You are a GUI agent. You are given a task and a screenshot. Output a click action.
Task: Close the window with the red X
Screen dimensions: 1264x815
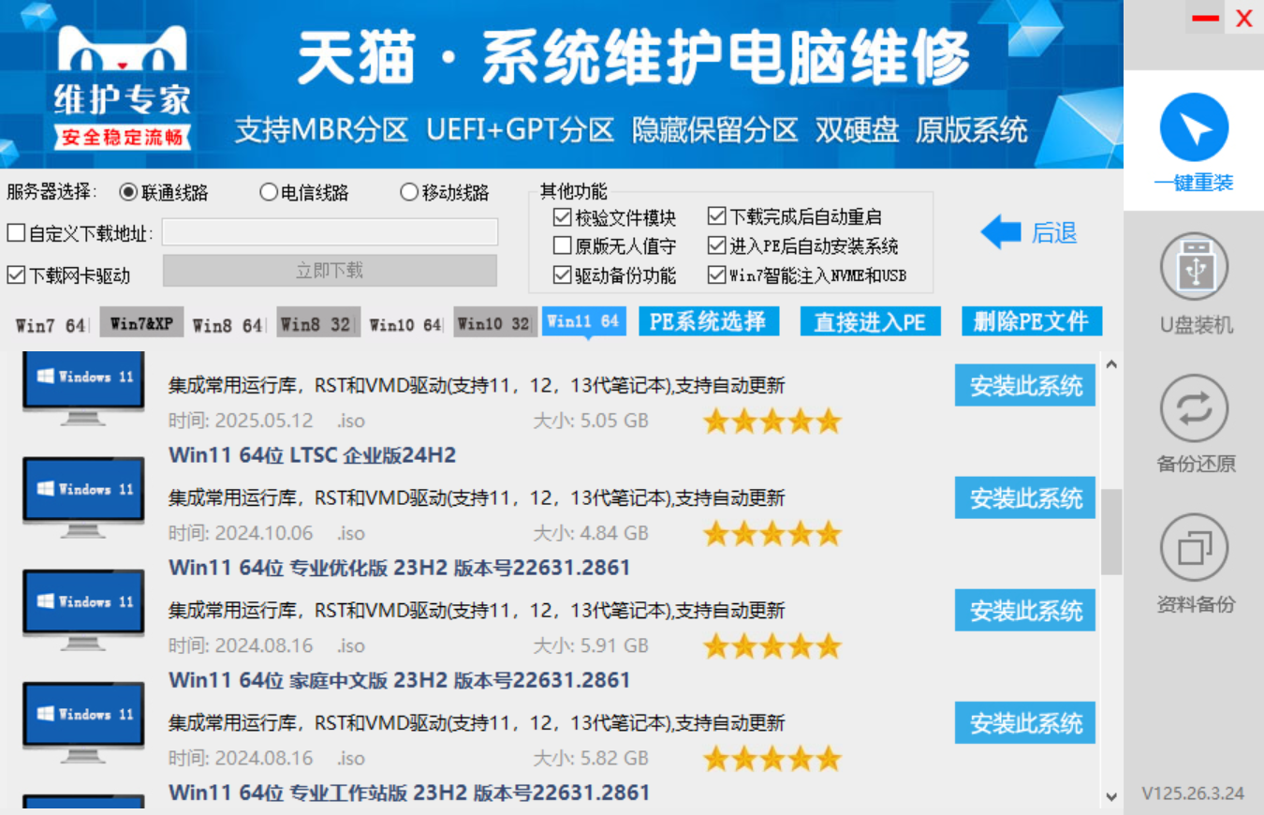[x=1244, y=18]
